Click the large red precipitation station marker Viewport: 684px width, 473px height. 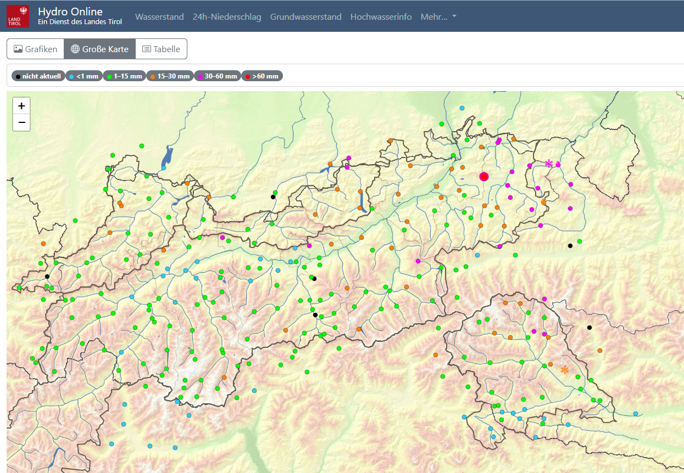pos(483,176)
